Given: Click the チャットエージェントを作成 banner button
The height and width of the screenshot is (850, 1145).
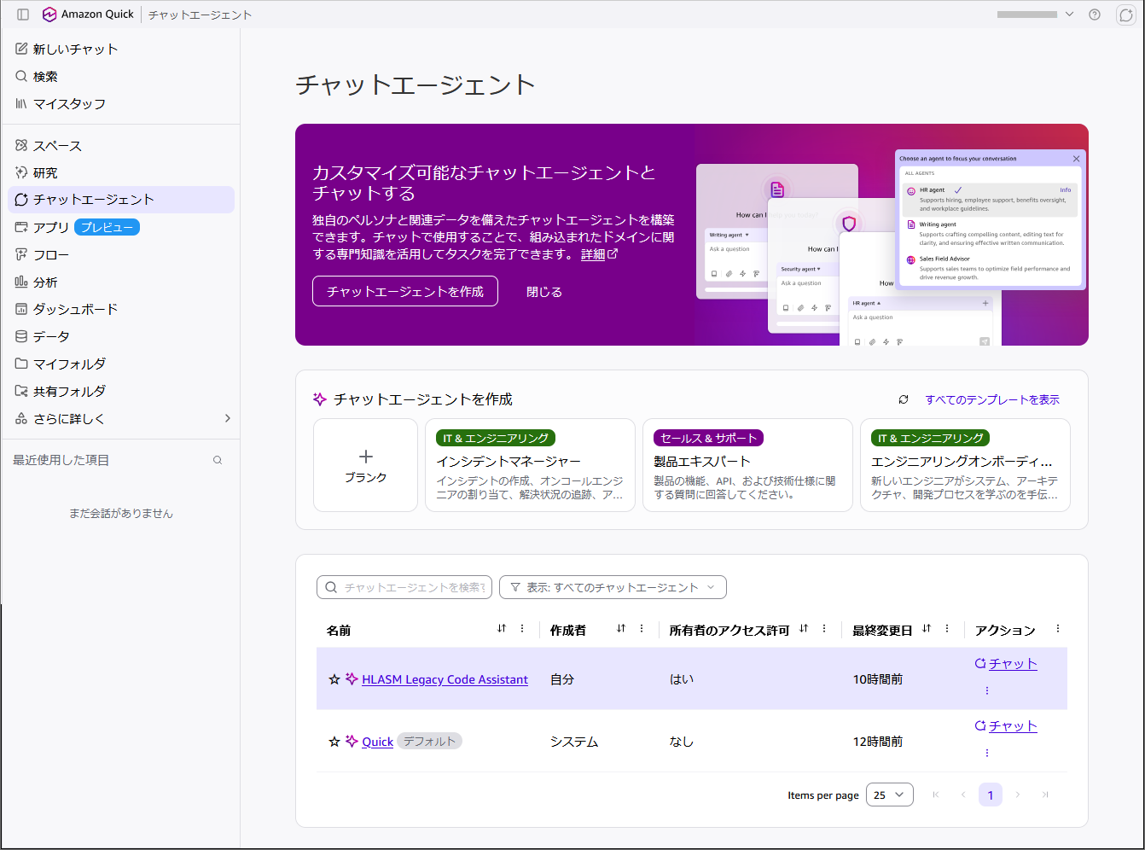Looking at the screenshot, I should point(405,291).
